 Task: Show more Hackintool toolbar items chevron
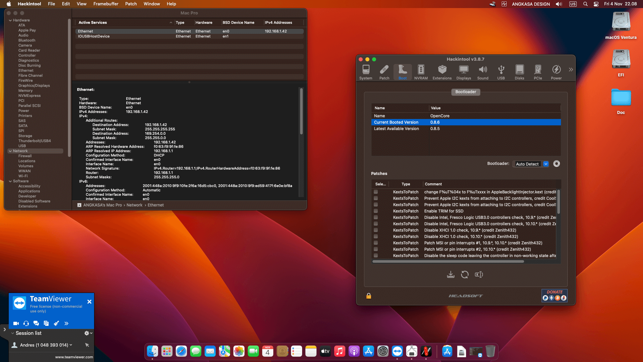click(571, 69)
